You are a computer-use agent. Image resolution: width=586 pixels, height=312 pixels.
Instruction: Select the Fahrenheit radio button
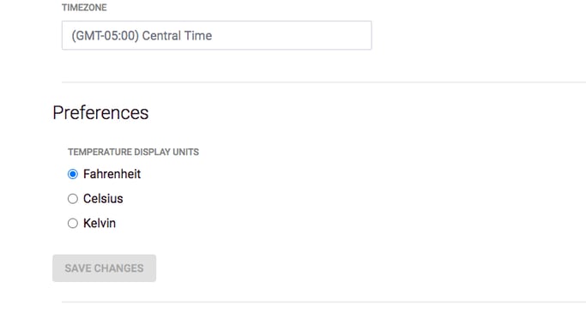73,174
